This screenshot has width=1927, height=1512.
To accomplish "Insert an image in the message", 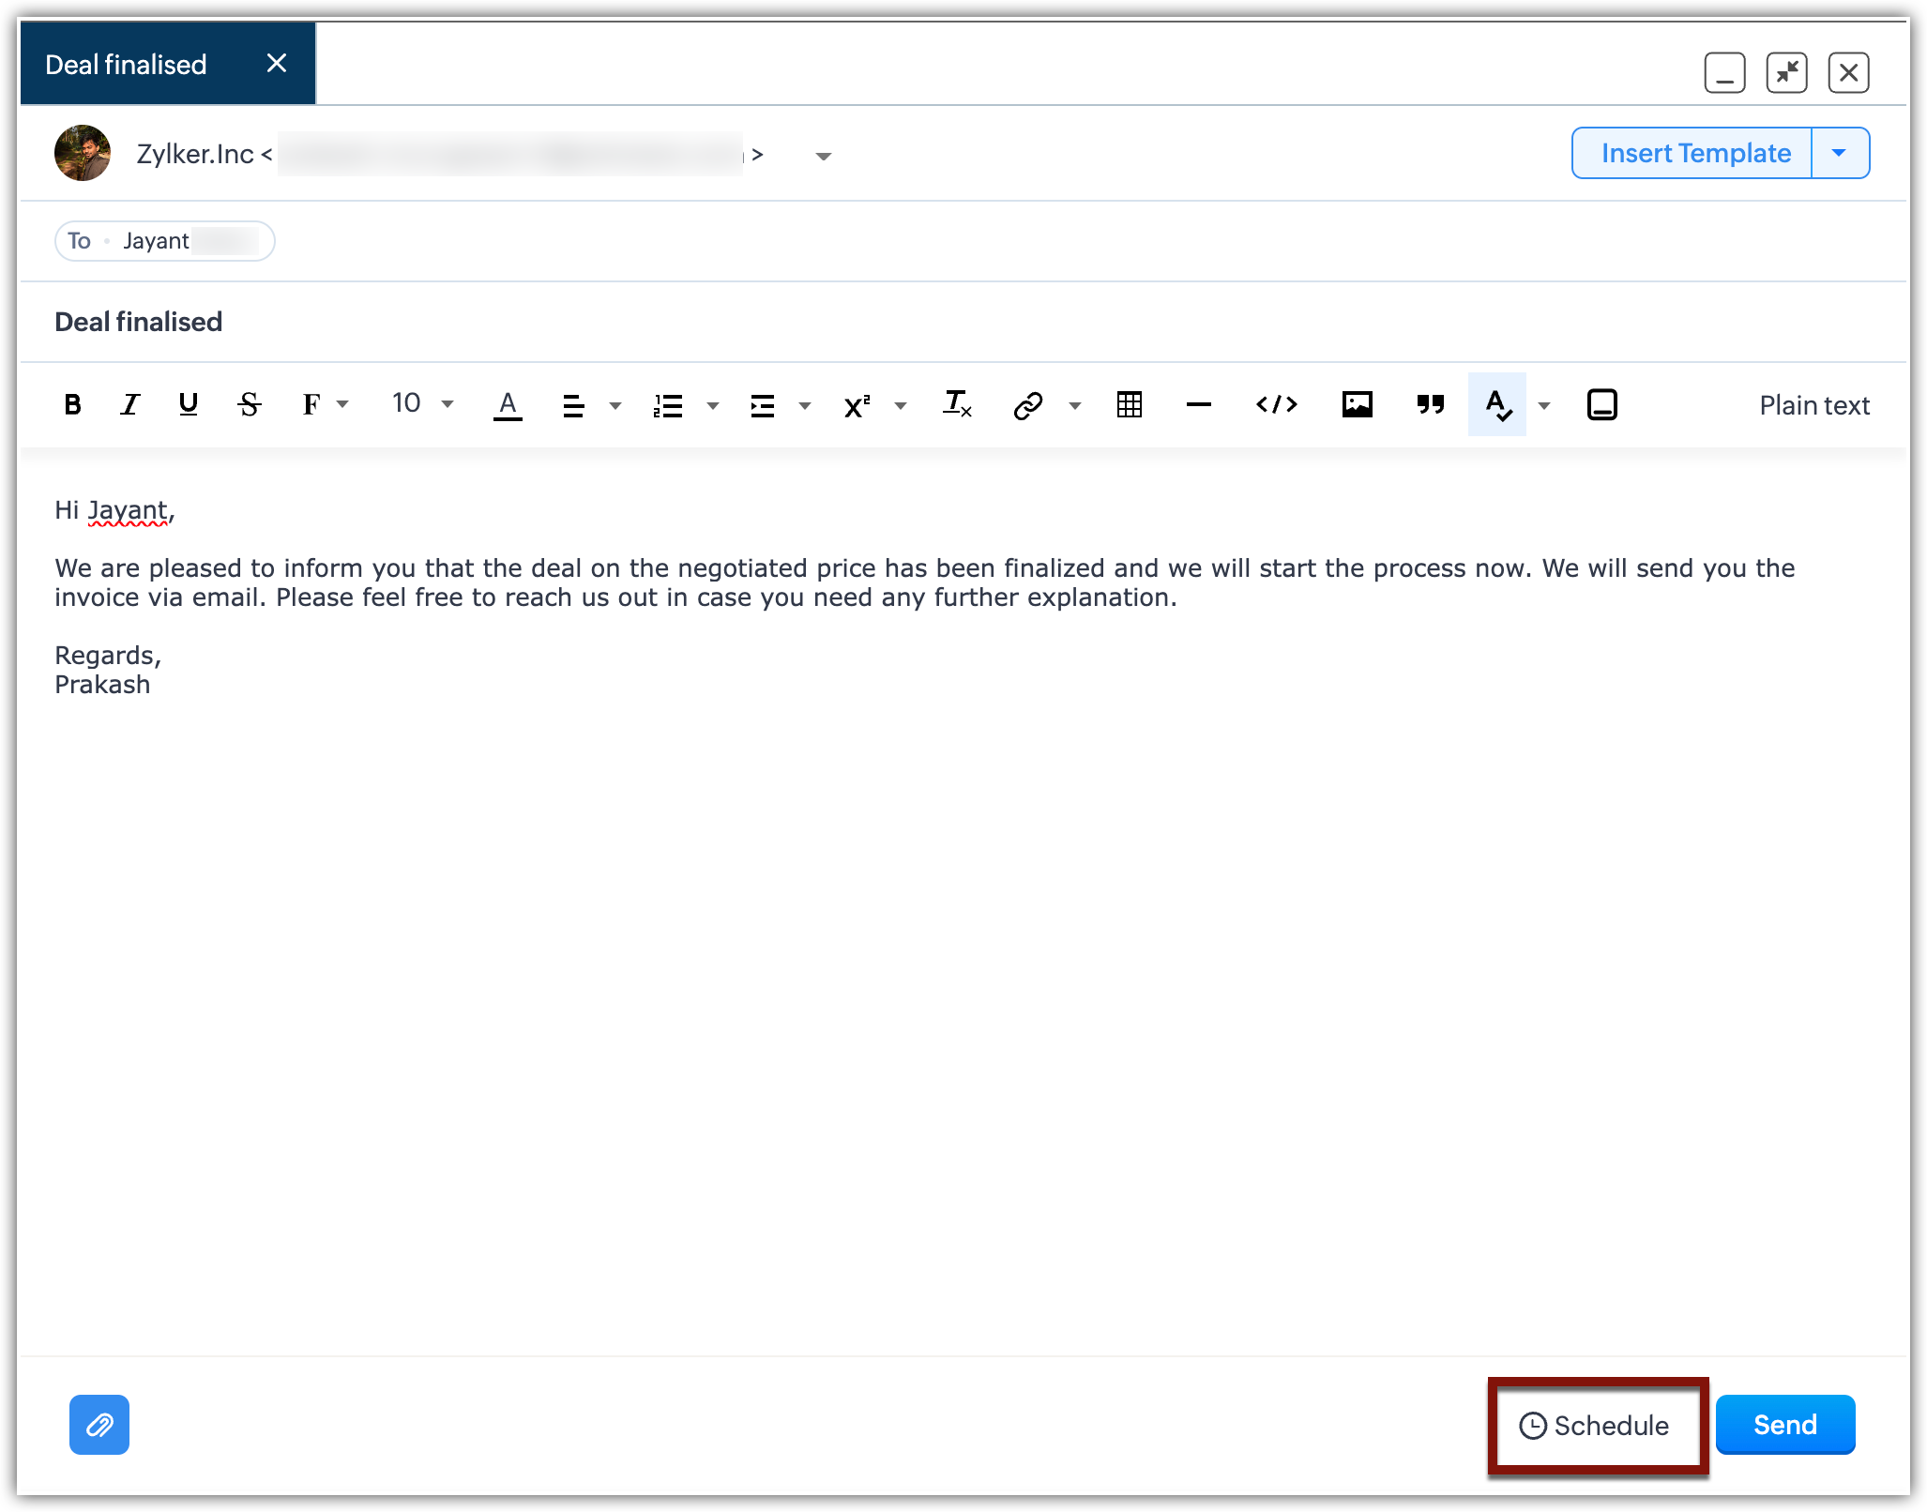I will [1357, 405].
